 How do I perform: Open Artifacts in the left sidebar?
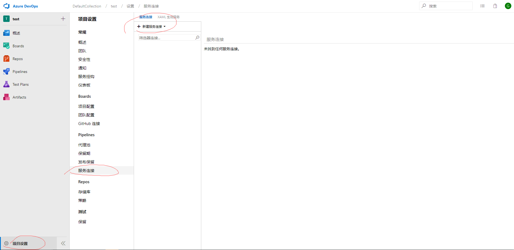[x=19, y=97]
